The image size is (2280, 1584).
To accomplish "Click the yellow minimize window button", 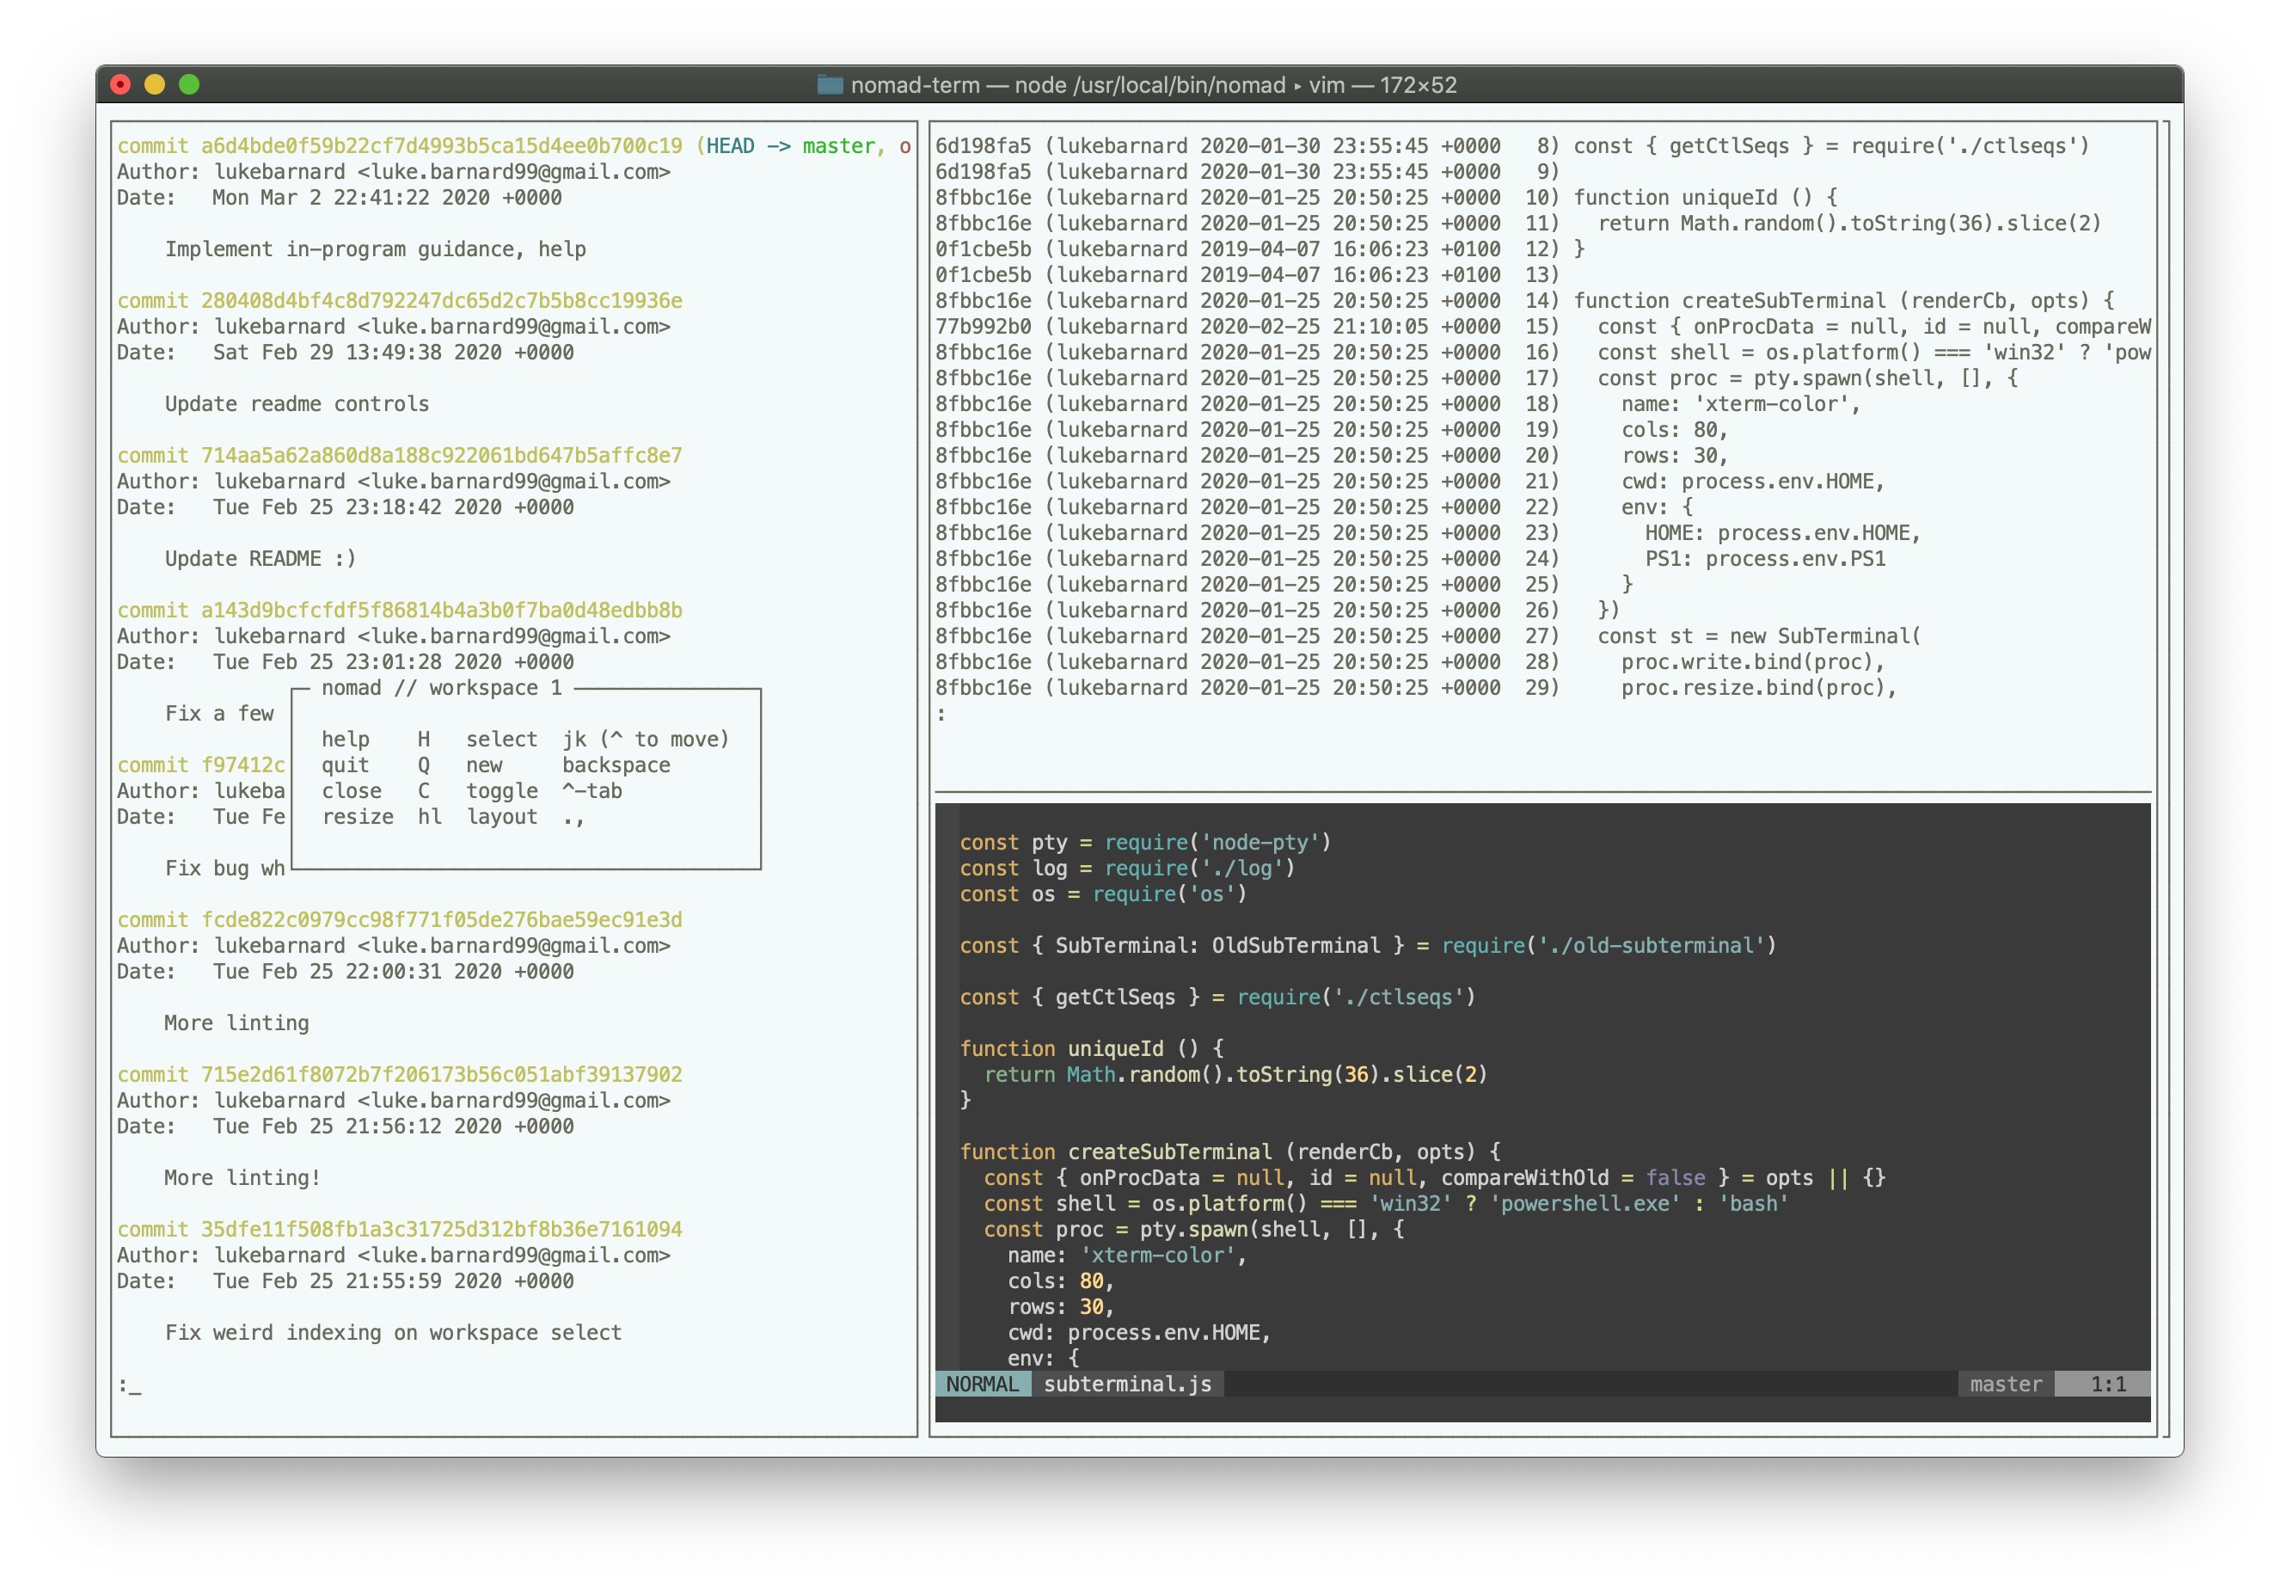I will 155,85.
